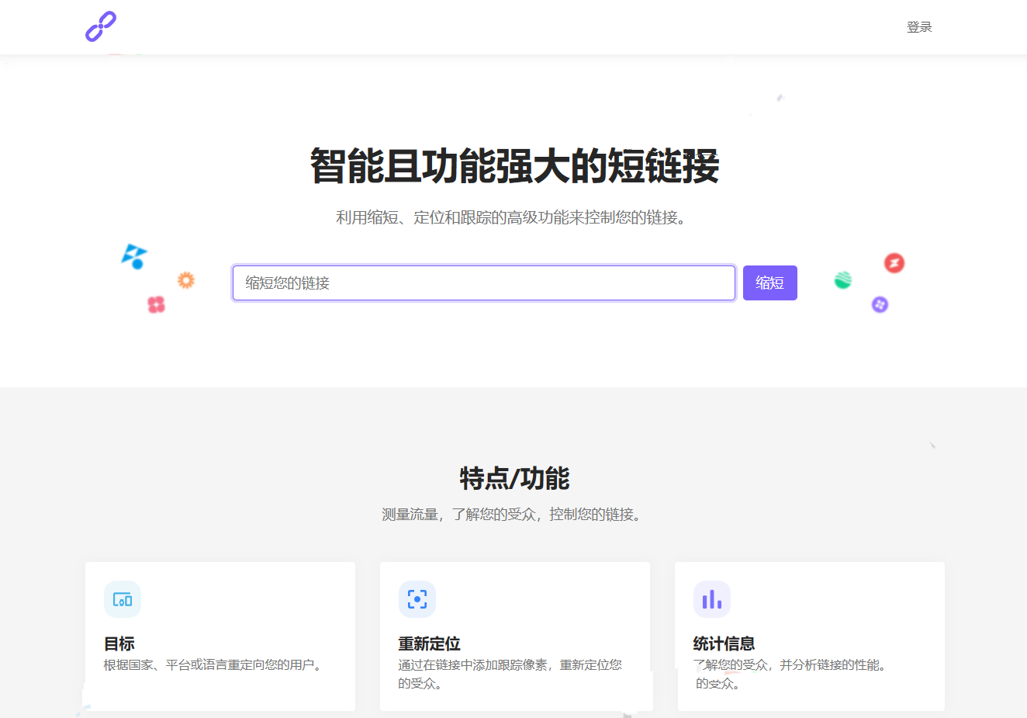Viewport: 1027px width, 718px height.
Task: Open the 登录 login page
Action: (x=919, y=26)
